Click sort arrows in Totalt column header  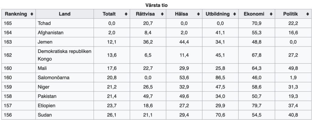click(x=126, y=14)
